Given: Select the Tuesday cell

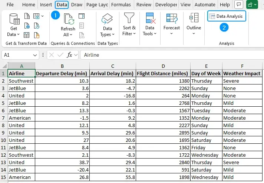Looking at the screenshot, I should pyautogui.click(x=206, y=110).
